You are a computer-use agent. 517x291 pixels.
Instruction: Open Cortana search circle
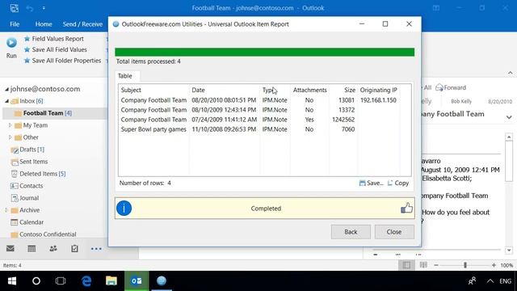[36, 280]
